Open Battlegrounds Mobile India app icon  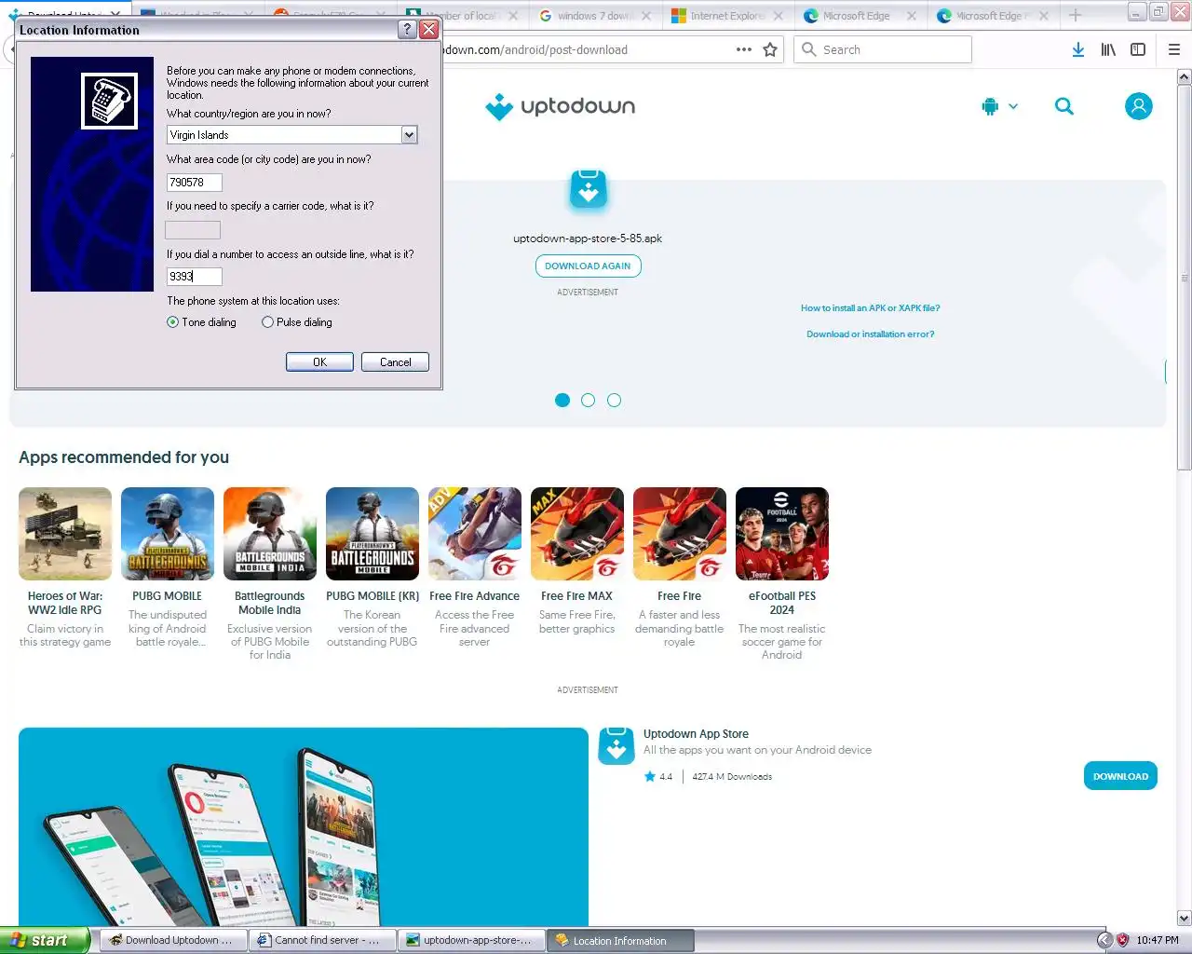270,534
